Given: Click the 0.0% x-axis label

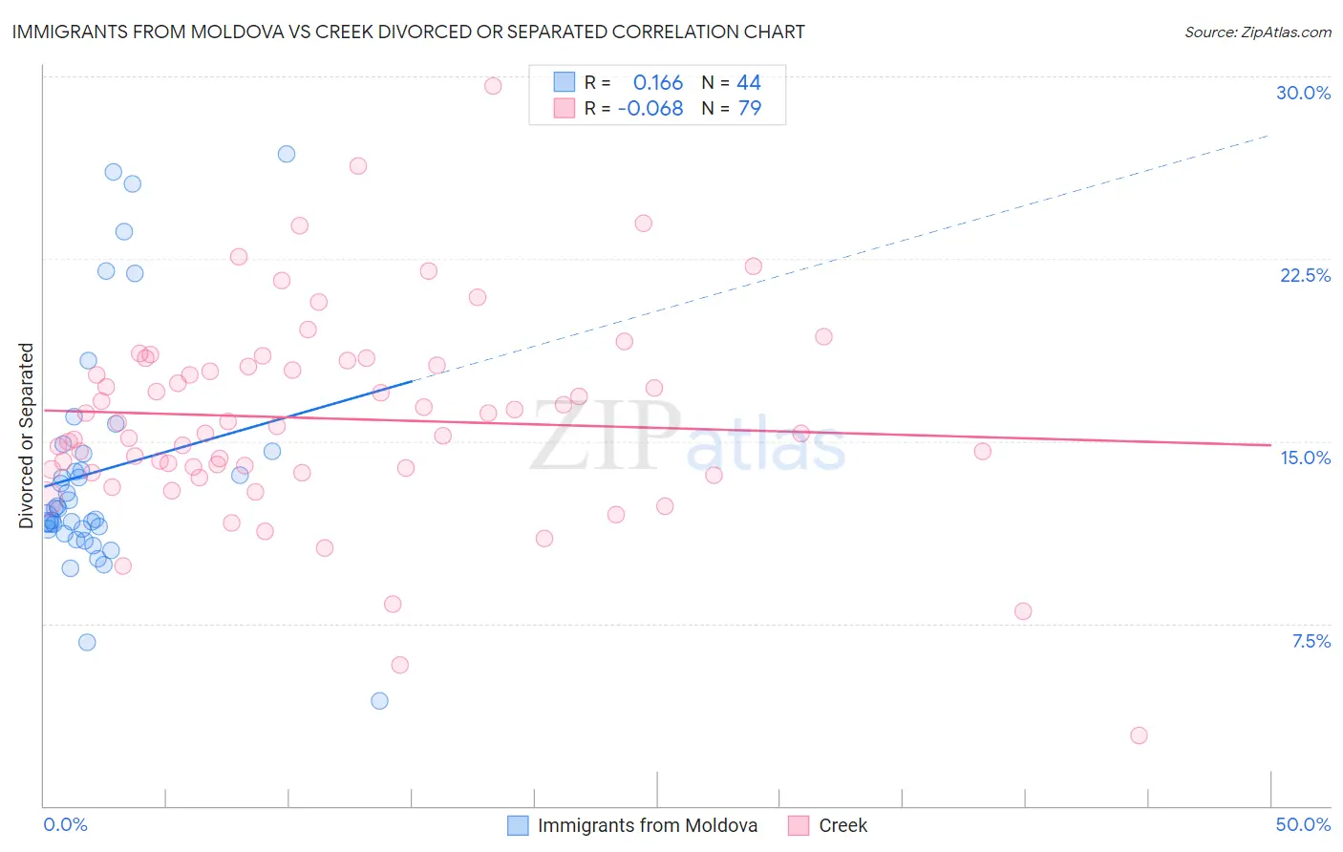Looking at the screenshot, I should [x=65, y=824].
